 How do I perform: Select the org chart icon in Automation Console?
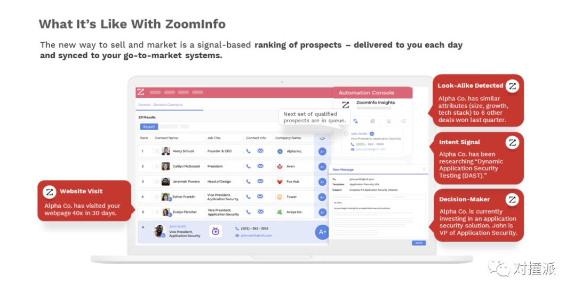(x=403, y=121)
